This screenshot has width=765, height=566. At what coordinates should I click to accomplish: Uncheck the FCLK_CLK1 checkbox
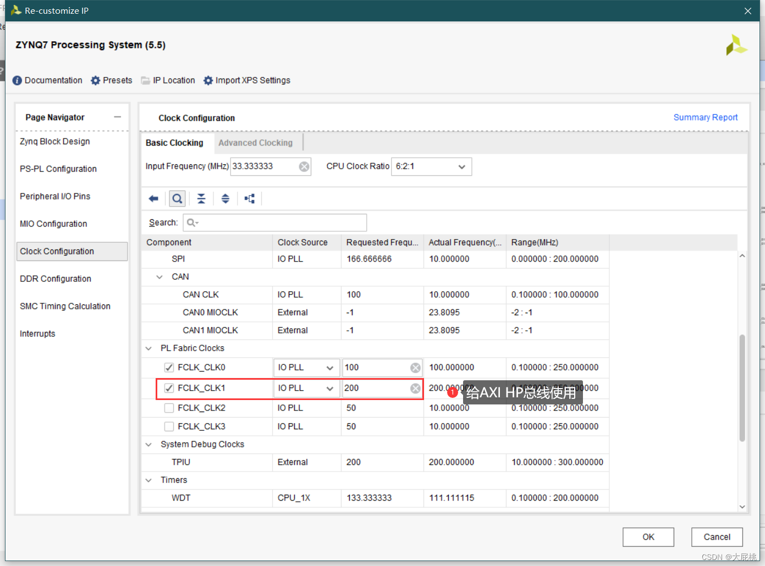pyautogui.click(x=169, y=388)
